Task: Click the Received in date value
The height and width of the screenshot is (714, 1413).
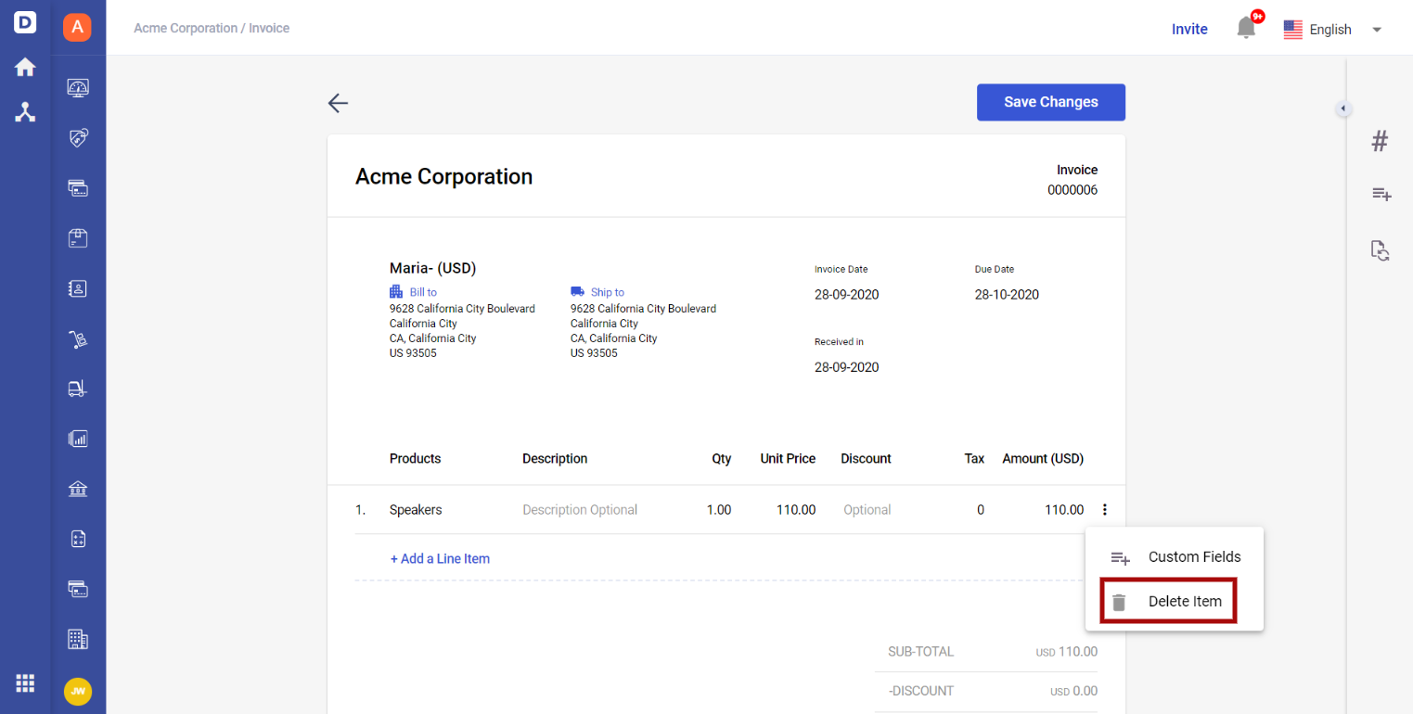Action: [x=846, y=367]
